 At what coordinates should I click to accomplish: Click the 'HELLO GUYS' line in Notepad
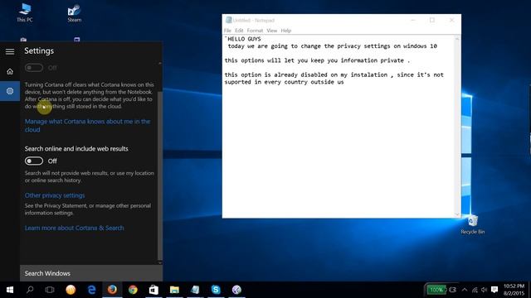pos(242,39)
